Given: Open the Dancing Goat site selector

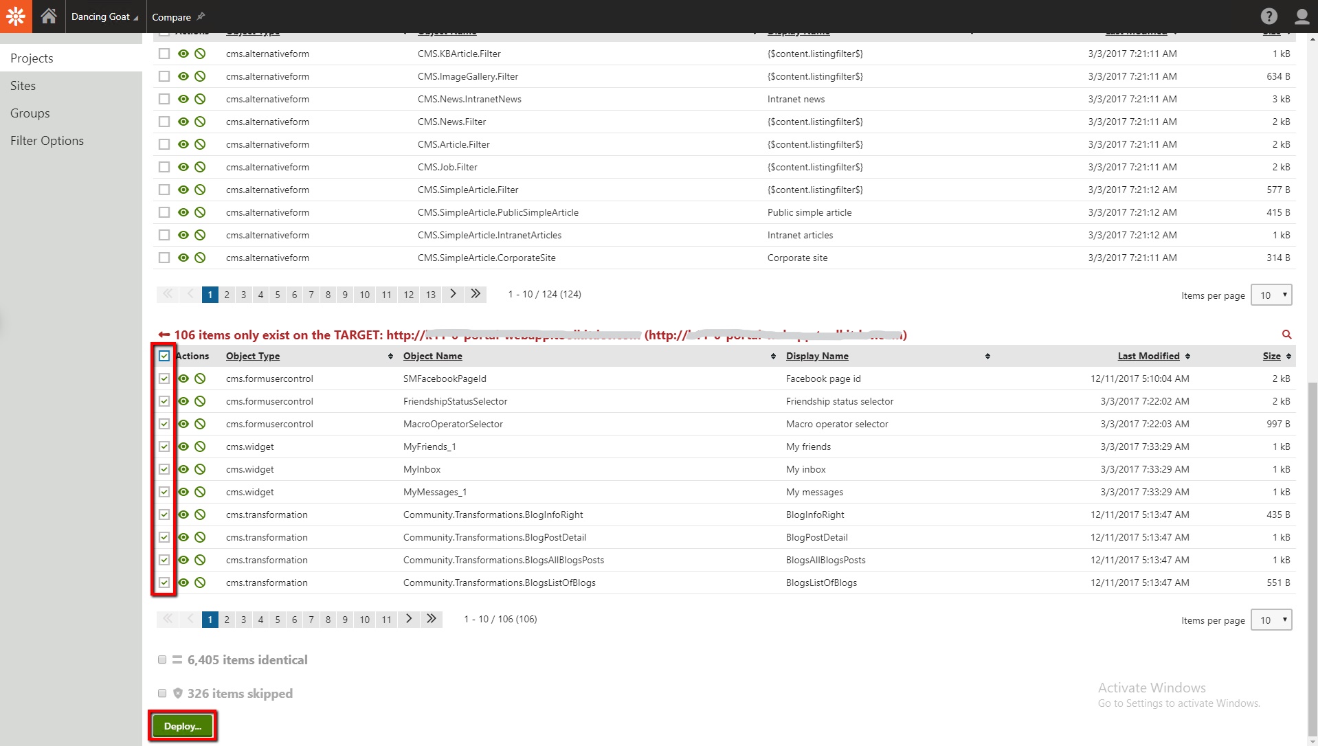Looking at the screenshot, I should pyautogui.click(x=104, y=16).
